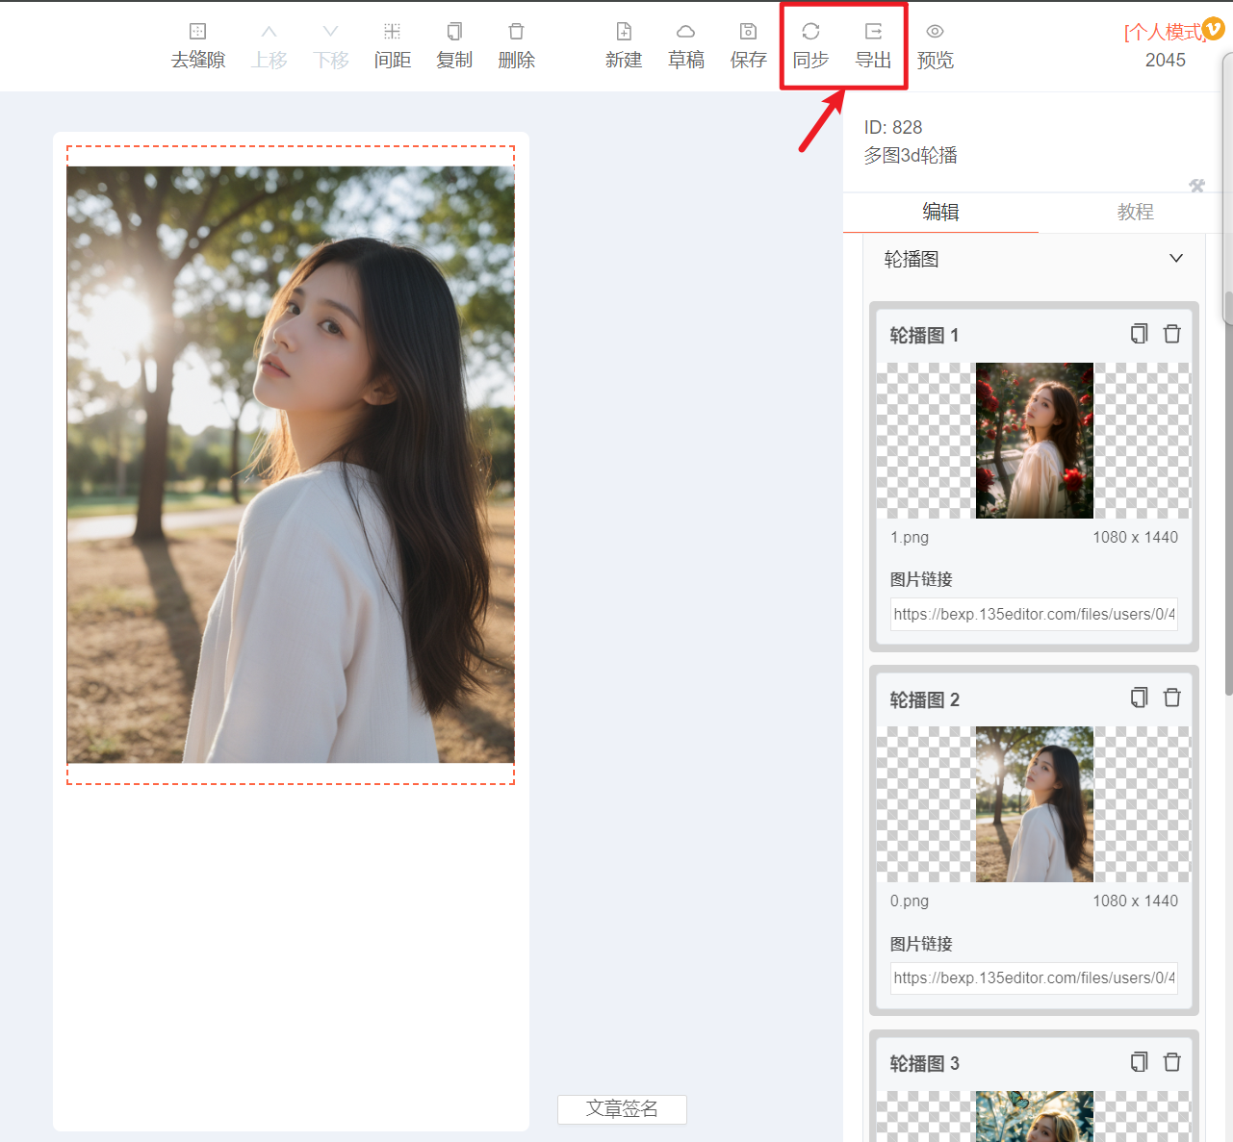Switch to the 教程 tab
The width and height of the screenshot is (1233, 1142).
pyautogui.click(x=1136, y=212)
